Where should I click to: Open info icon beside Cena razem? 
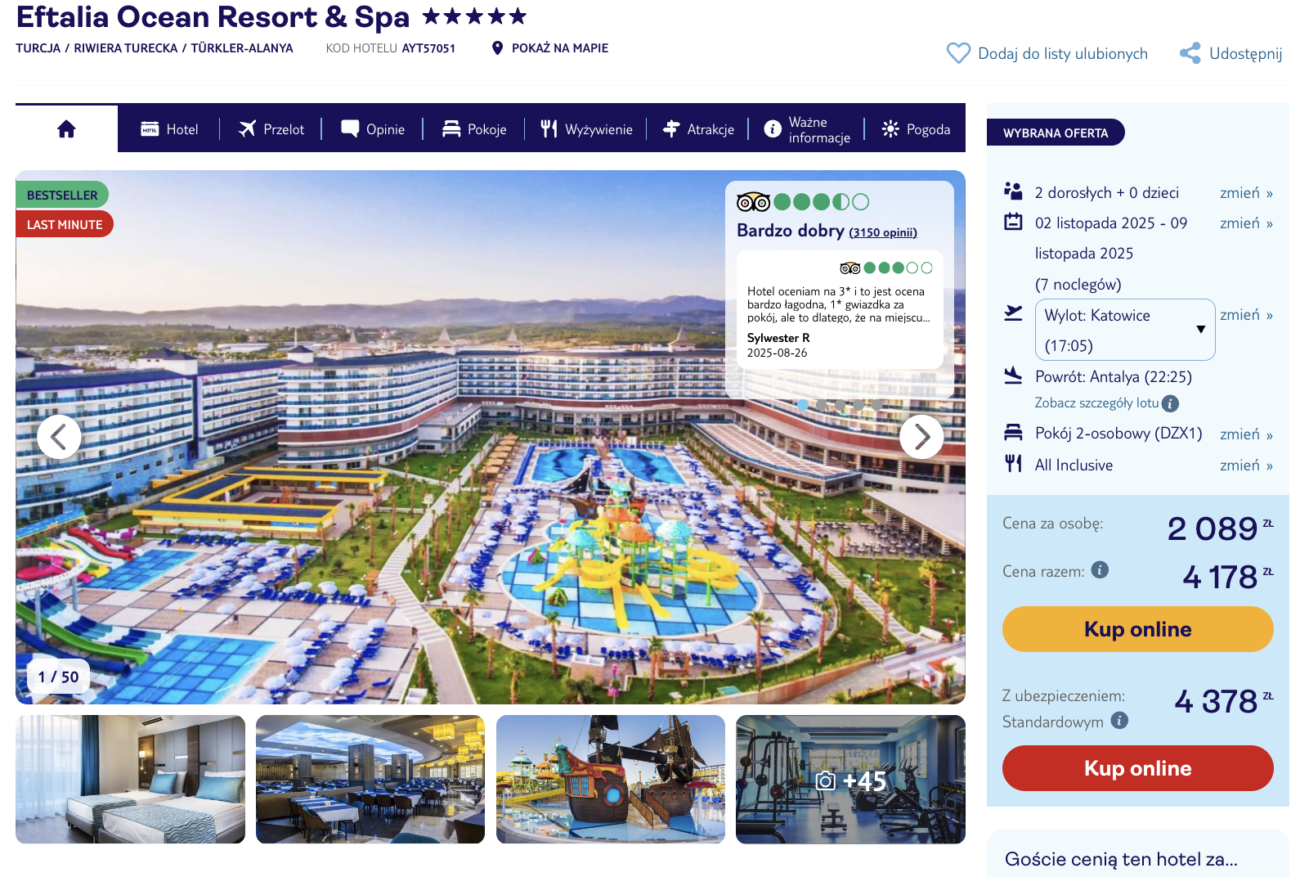pos(1100,570)
